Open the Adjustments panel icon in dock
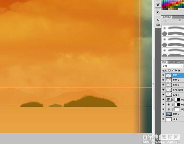 [158, 20]
